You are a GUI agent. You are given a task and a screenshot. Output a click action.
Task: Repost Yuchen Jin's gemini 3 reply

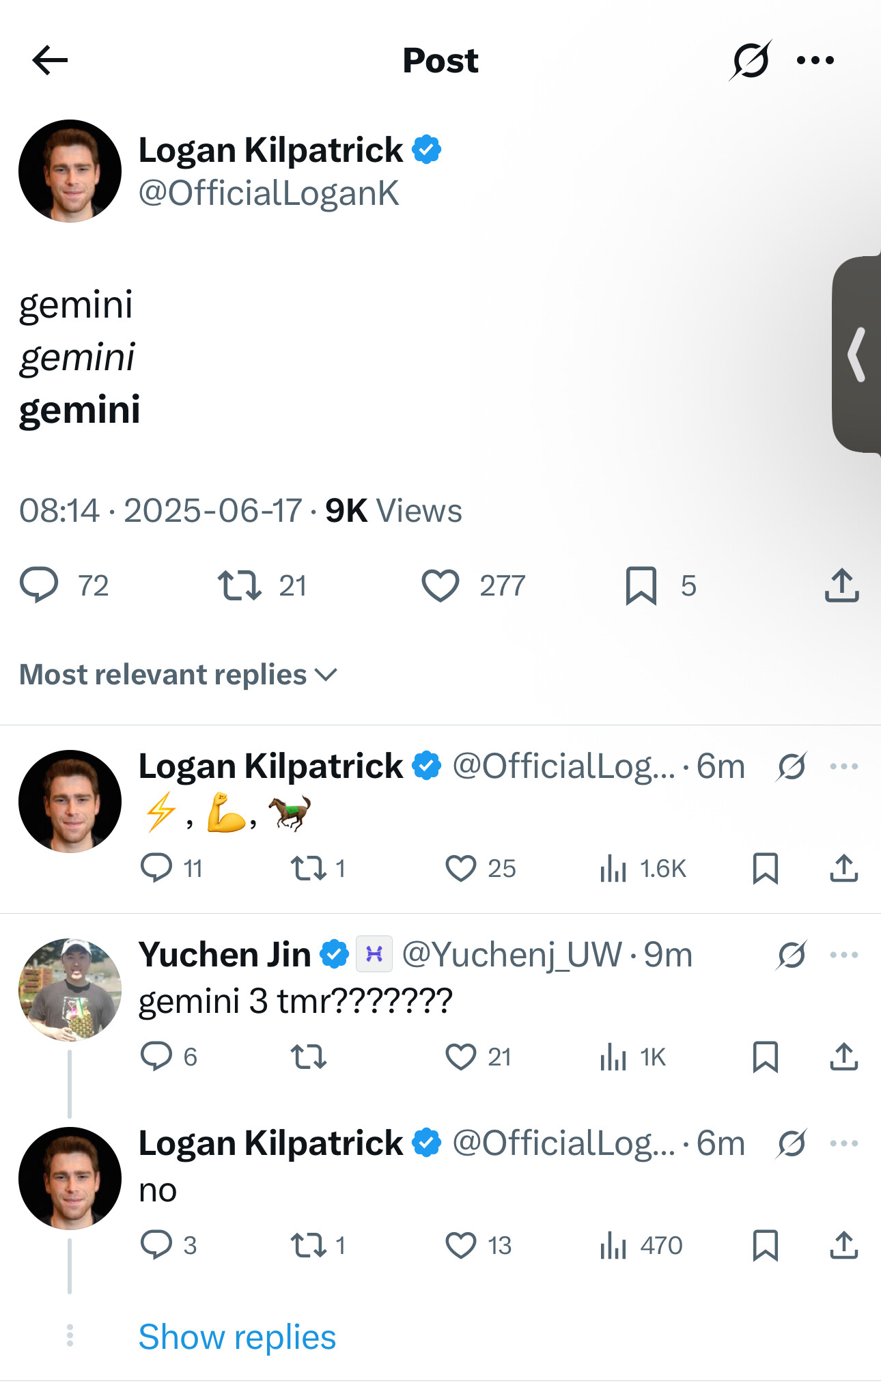pyautogui.click(x=309, y=1057)
